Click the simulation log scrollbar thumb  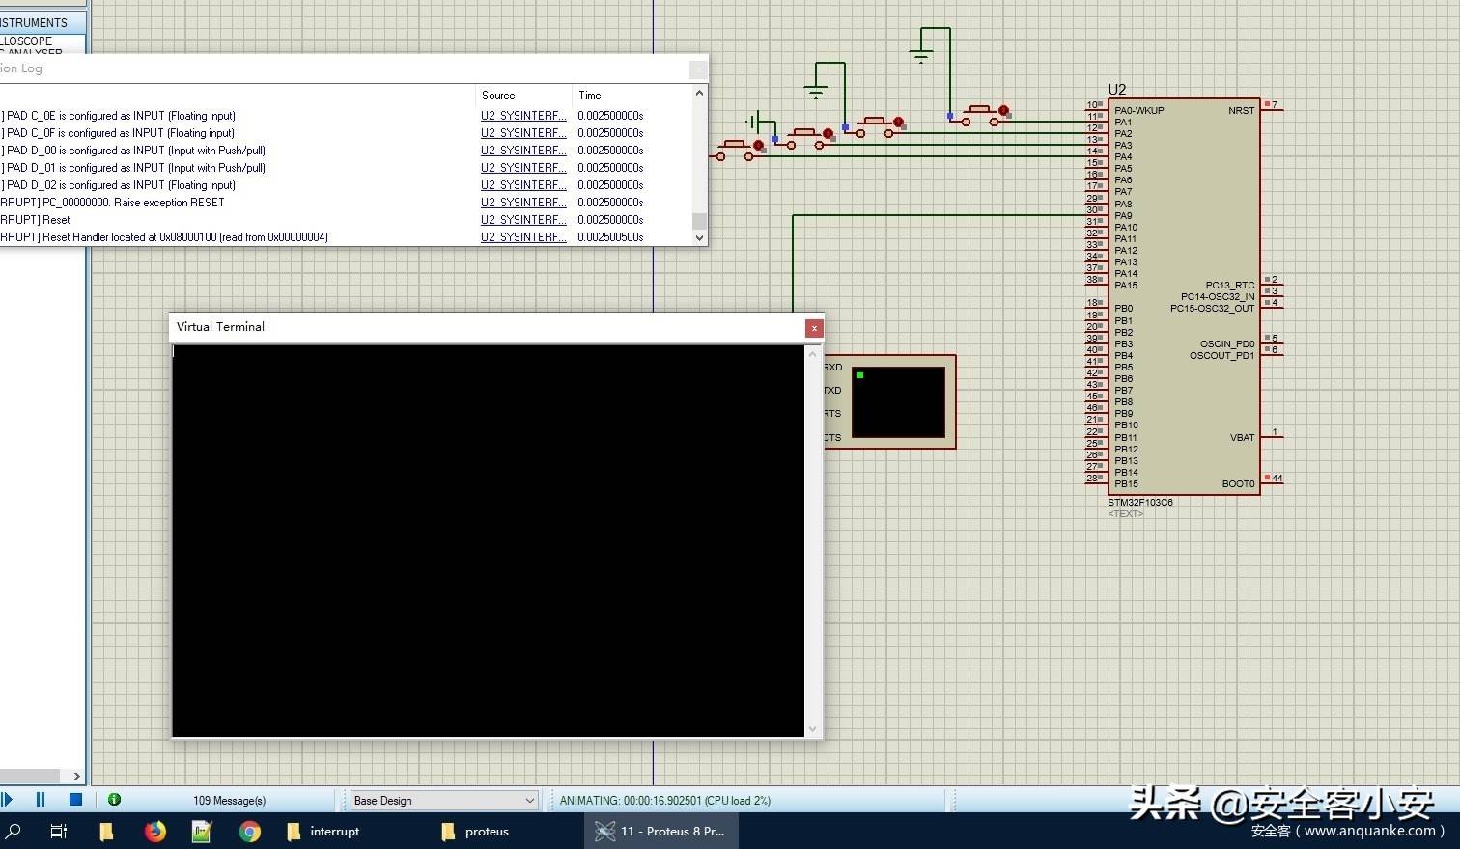click(x=699, y=221)
